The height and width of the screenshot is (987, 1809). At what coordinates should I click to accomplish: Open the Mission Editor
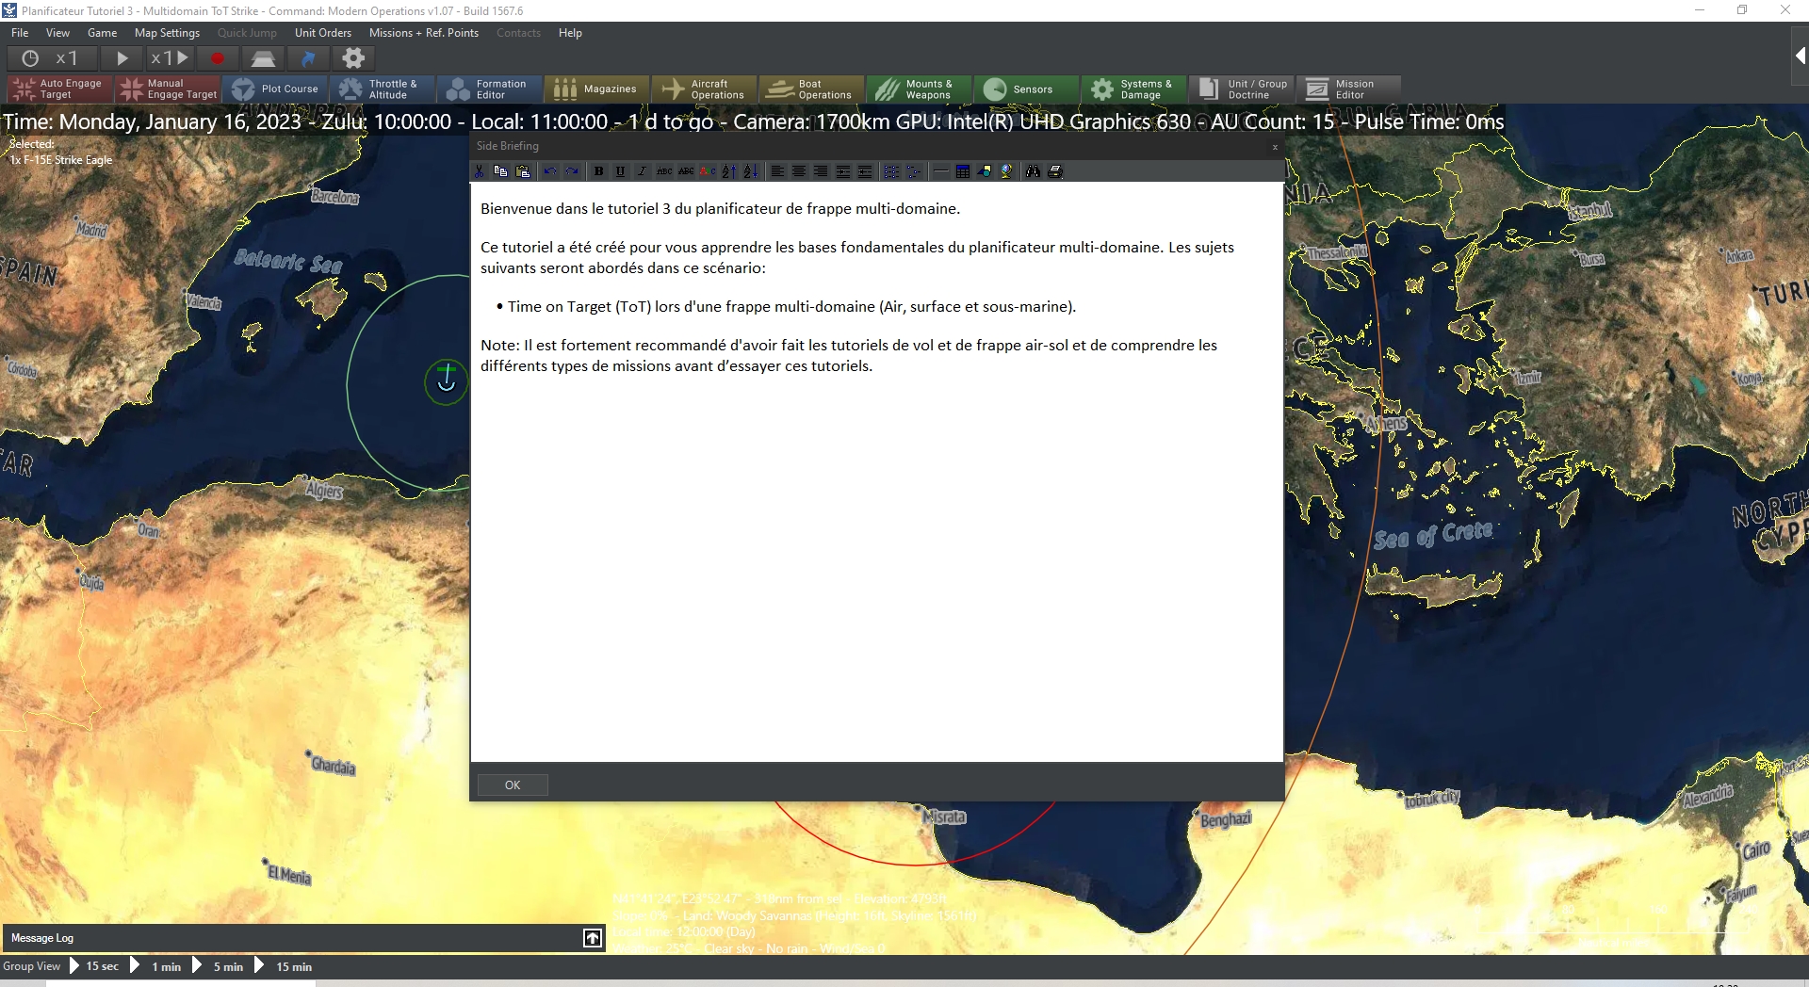(1349, 89)
